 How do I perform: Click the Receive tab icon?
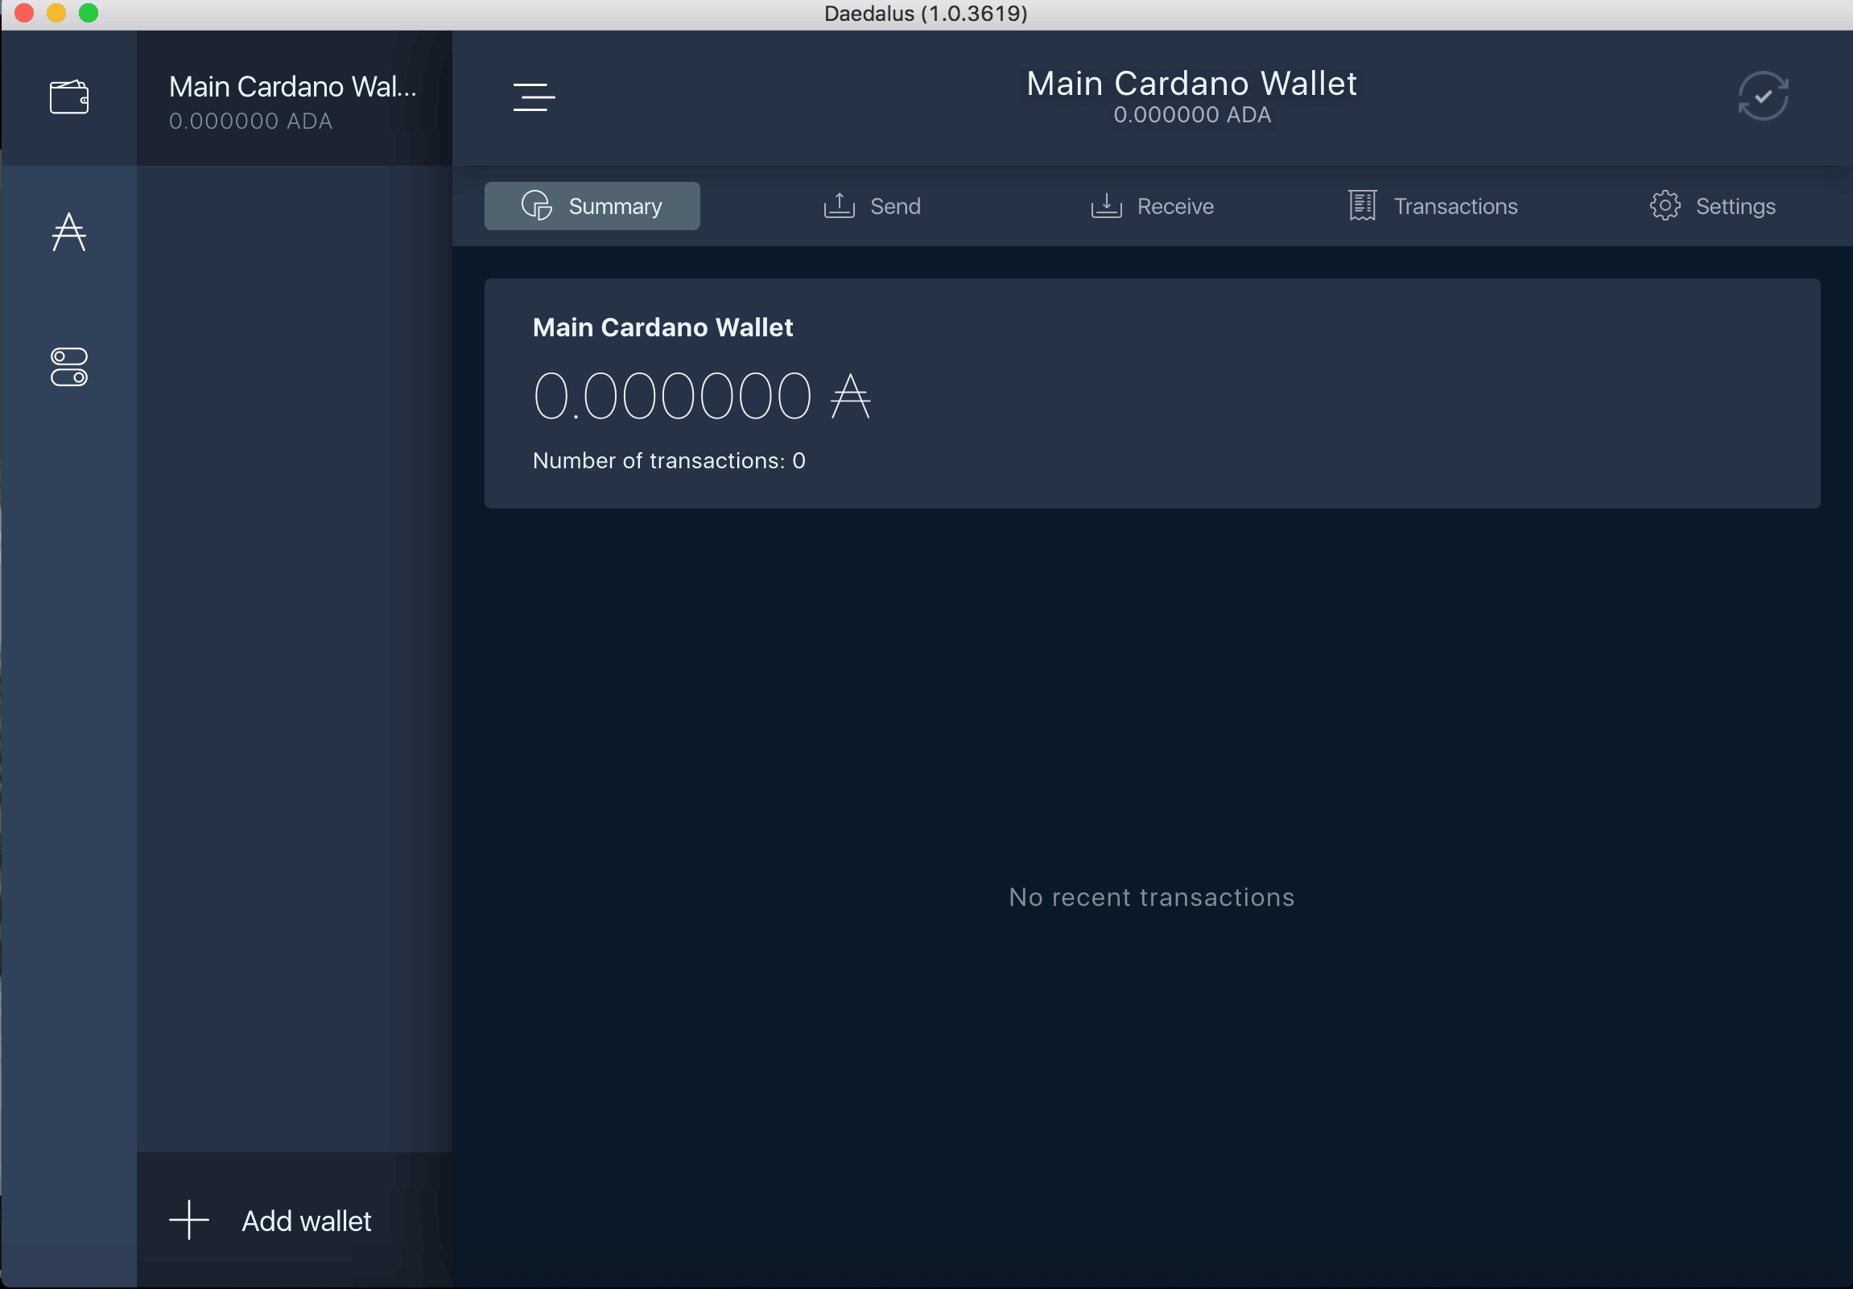point(1107,205)
